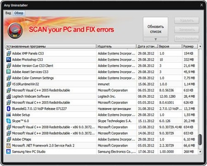The image size is (207, 166).
Task: Close the Any Uninstaller window
Action: point(201,5)
